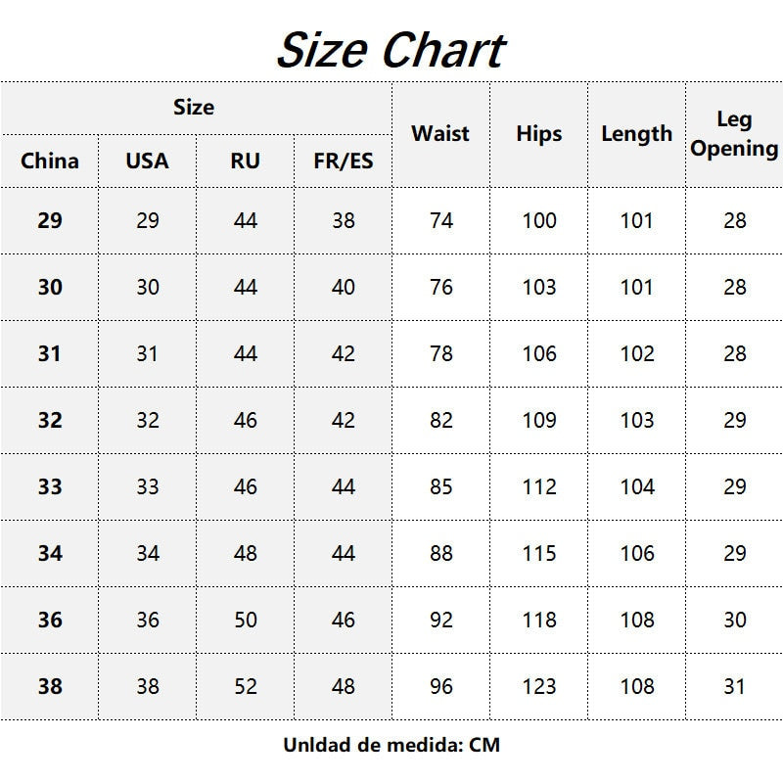Screen dimensions: 783x783
Task: Click waist value 85 in row 33
Action: (441, 487)
